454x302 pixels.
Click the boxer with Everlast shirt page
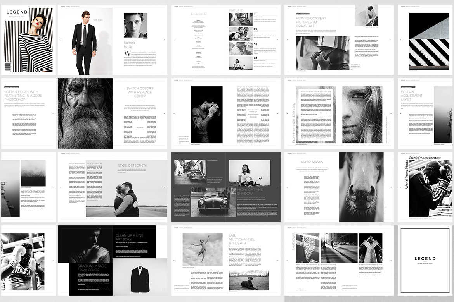coord(28,261)
